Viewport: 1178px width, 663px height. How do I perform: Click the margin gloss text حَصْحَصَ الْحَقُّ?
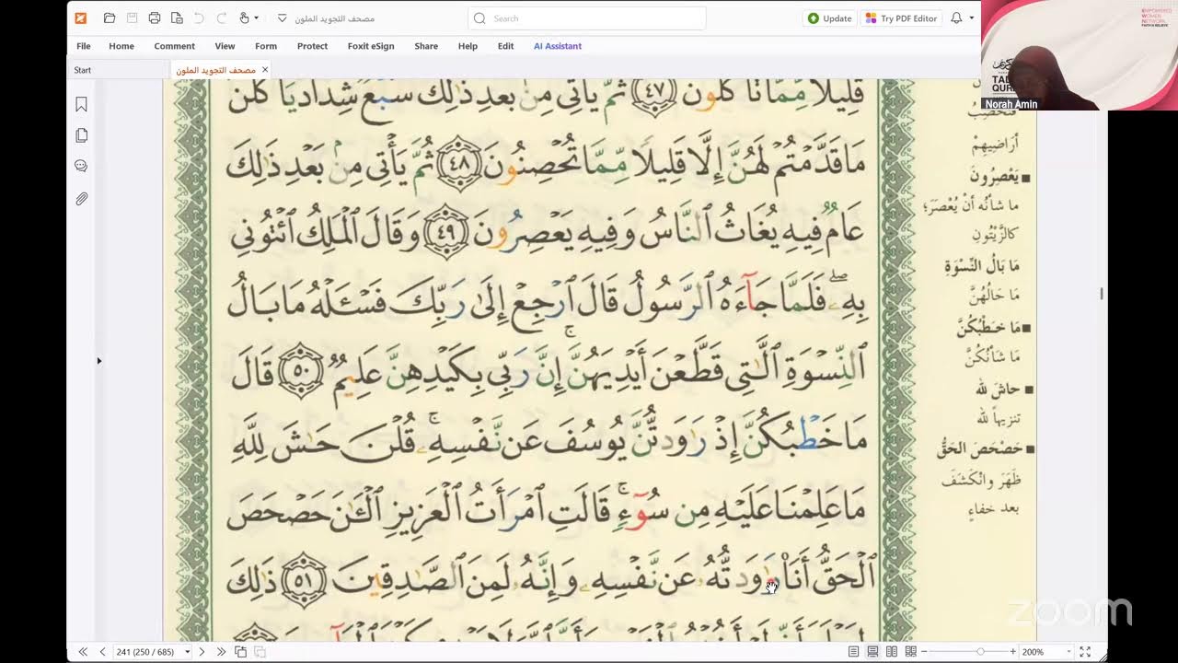(980, 448)
